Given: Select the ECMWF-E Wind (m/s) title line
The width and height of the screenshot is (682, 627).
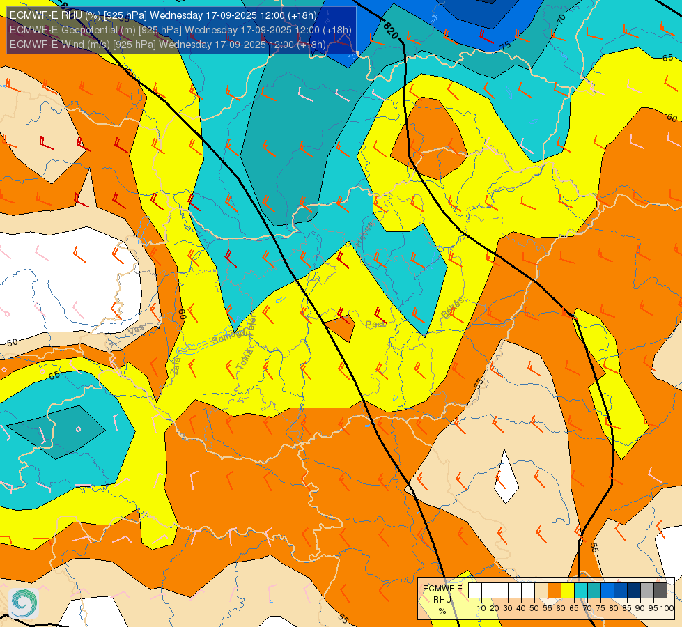Looking at the screenshot, I should (x=167, y=45).
